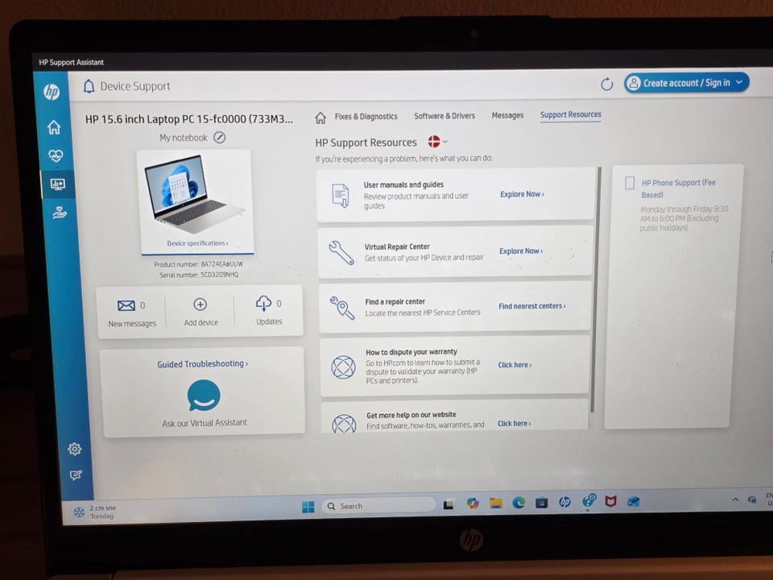Show hidden system tray icons
This screenshot has width=773, height=580.
point(735,499)
